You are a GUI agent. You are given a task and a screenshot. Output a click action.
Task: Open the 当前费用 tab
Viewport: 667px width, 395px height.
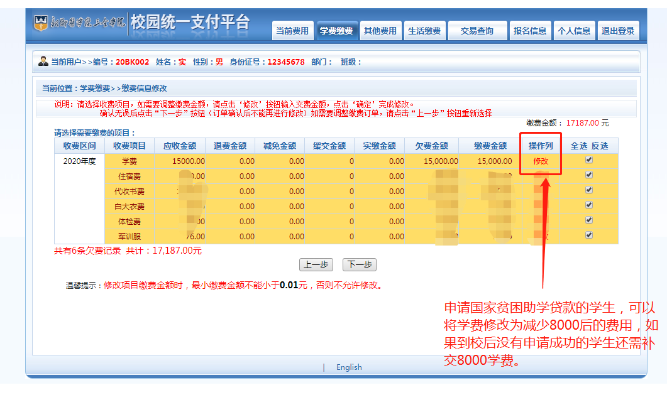click(x=292, y=31)
